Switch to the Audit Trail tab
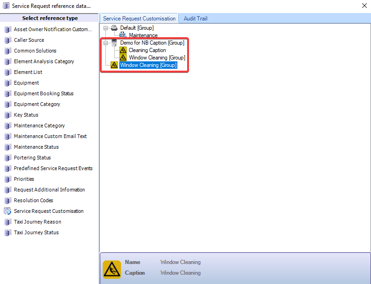The height and width of the screenshot is (284, 371). pyautogui.click(x=195, y=19)
